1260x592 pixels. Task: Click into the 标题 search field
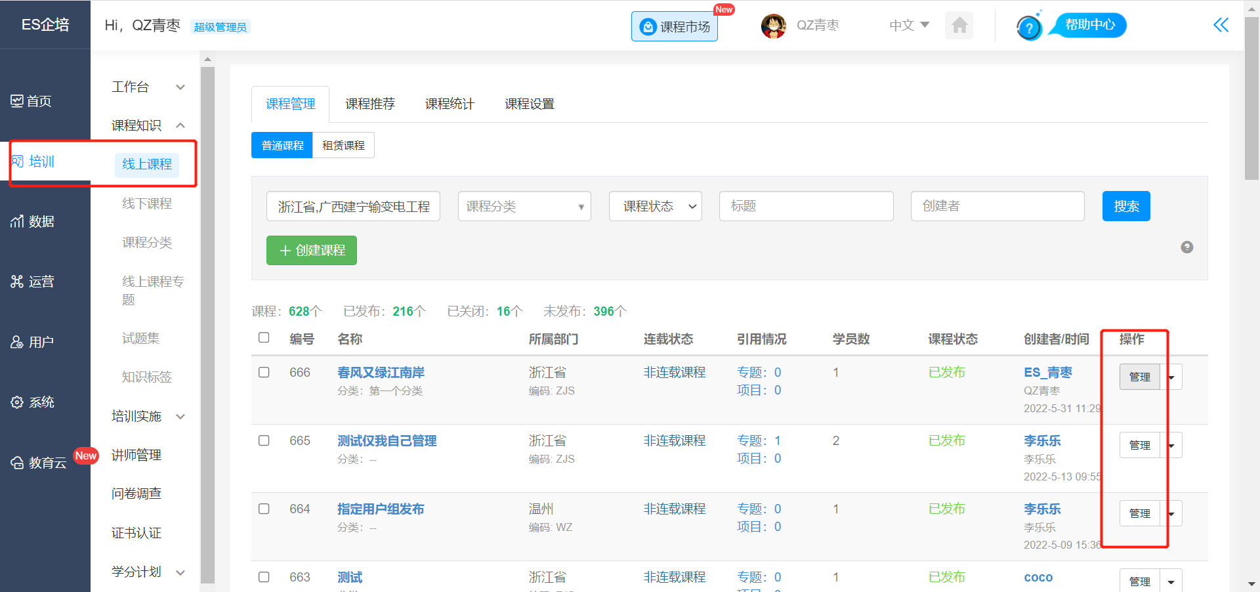(x=806, y=207)
